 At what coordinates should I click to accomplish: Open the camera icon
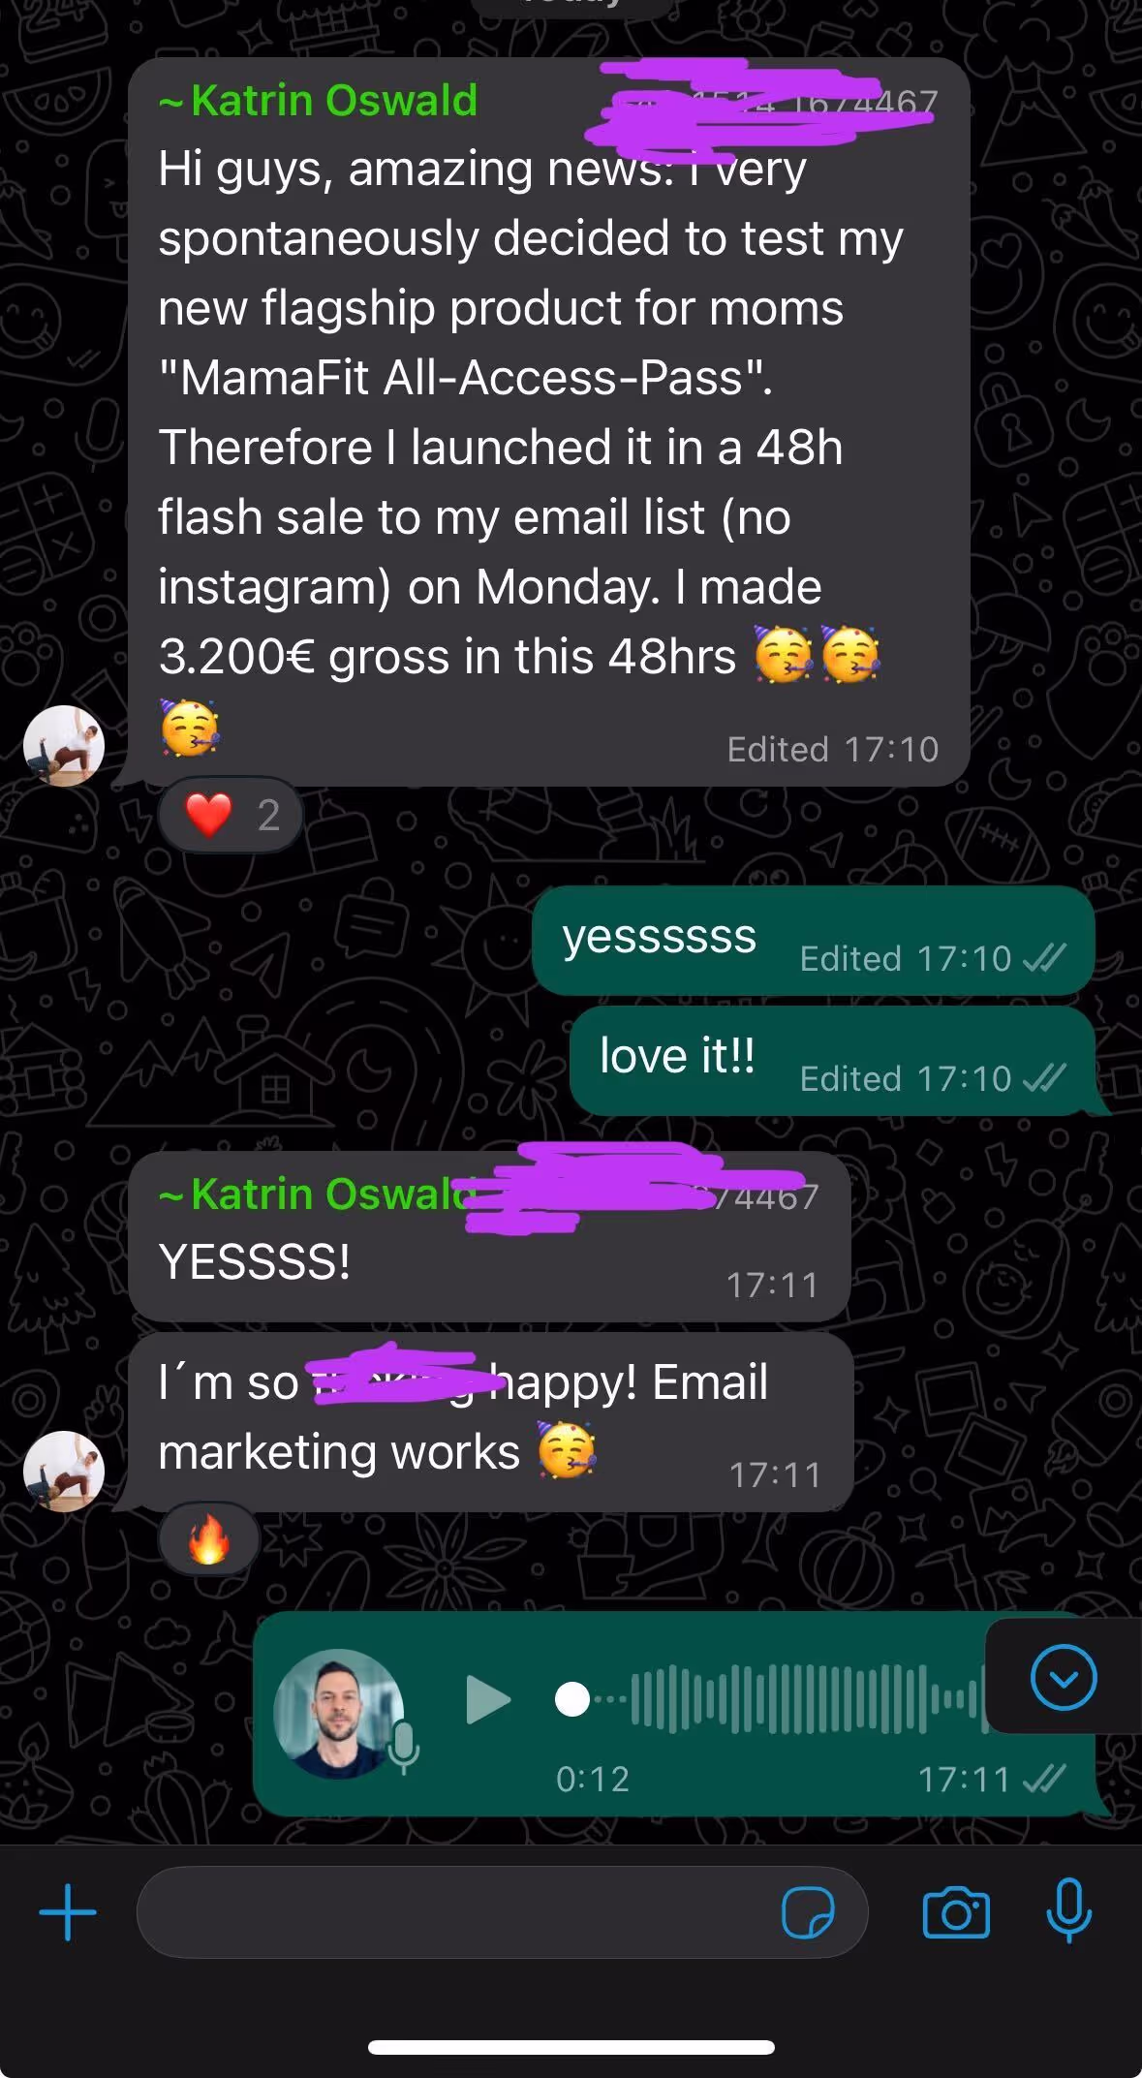(x=956, y=1912)
